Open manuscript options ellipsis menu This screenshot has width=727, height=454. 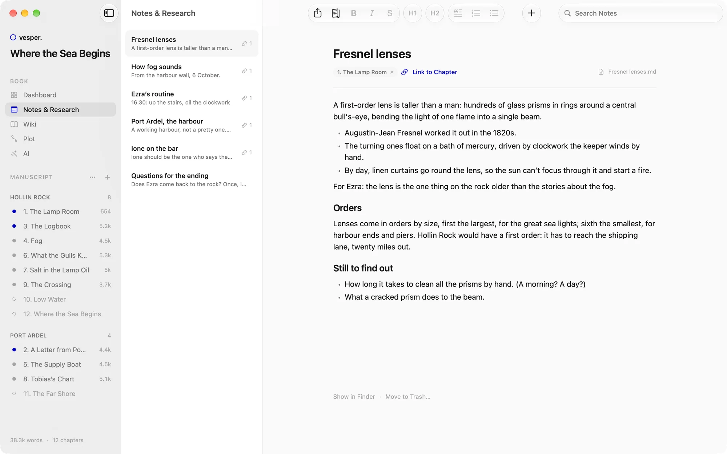tap(92, 177)
